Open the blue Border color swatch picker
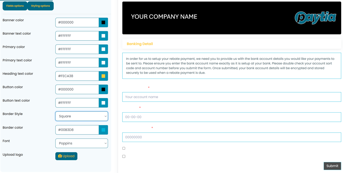The width and height of the screenshot is (343, 173). (x=103, y=130)
